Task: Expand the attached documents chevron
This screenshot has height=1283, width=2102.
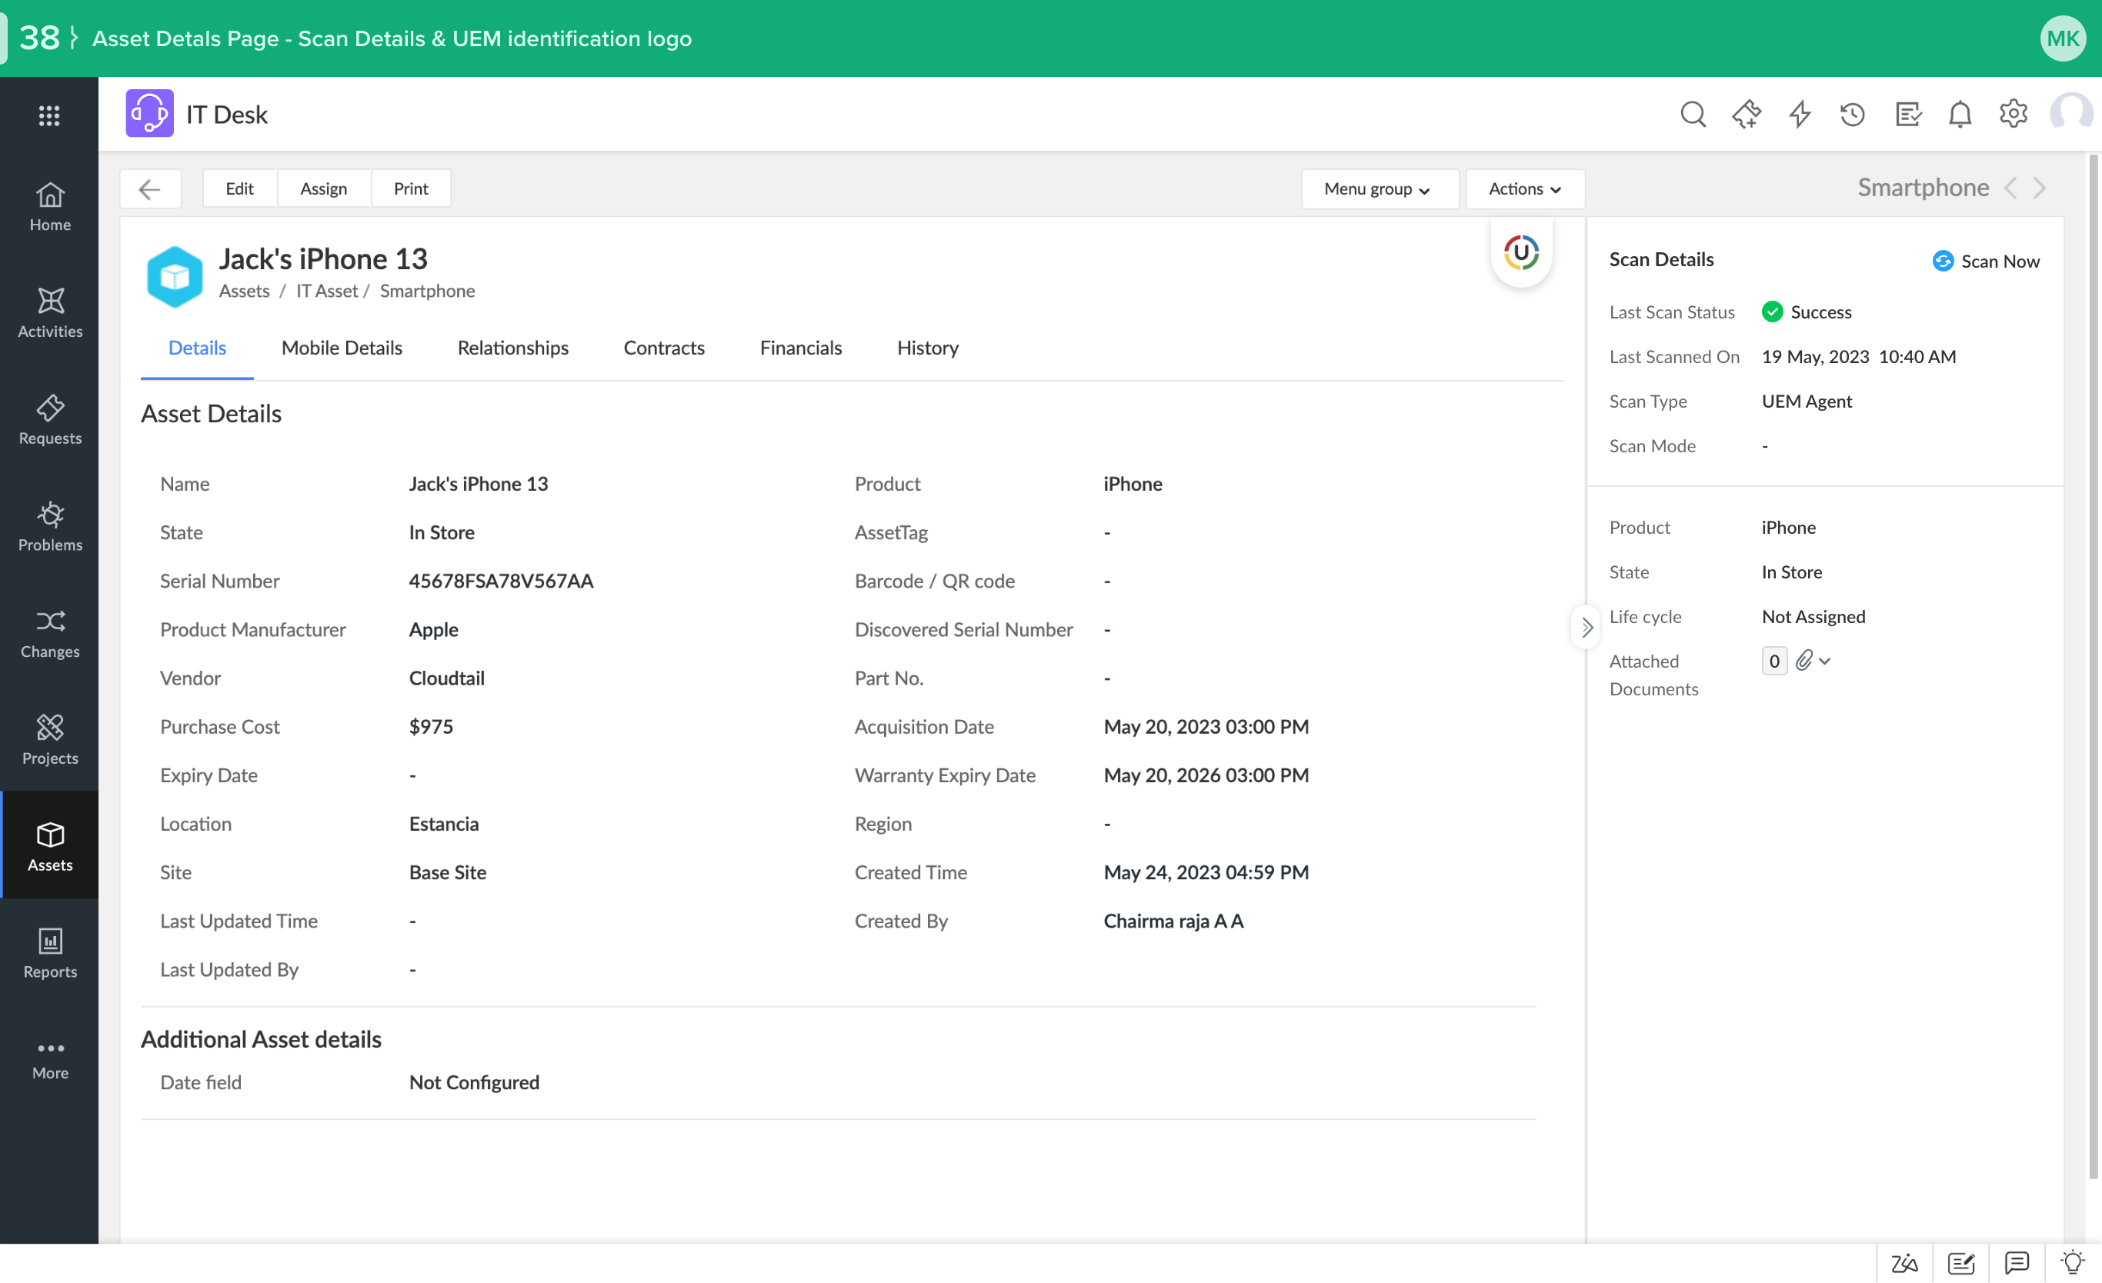Action: [1825, 661]
